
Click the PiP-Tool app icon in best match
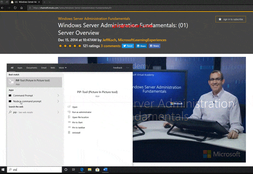click(x=11, y=82)
